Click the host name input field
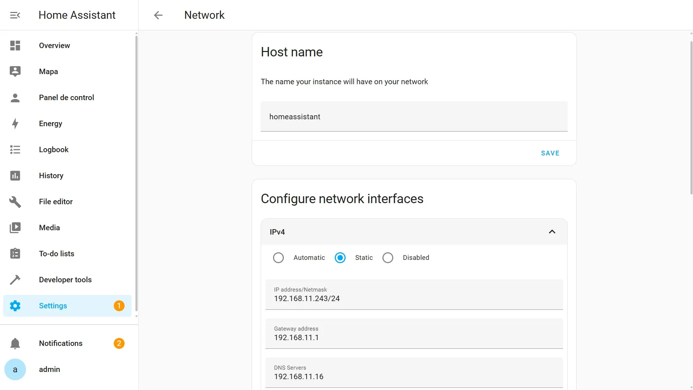Screen dimensions: 693x390 pyautogui.click(x=414, y=116)
